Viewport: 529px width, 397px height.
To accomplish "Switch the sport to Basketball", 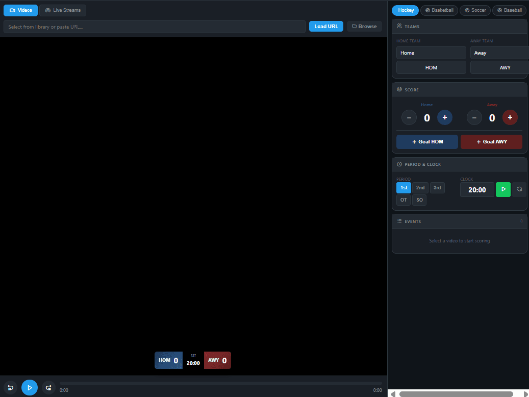I will point(439,10).
